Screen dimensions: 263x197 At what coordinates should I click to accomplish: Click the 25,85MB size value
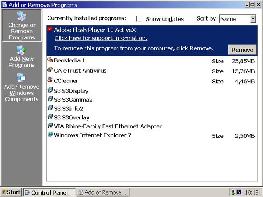click(x=243, y=61)
